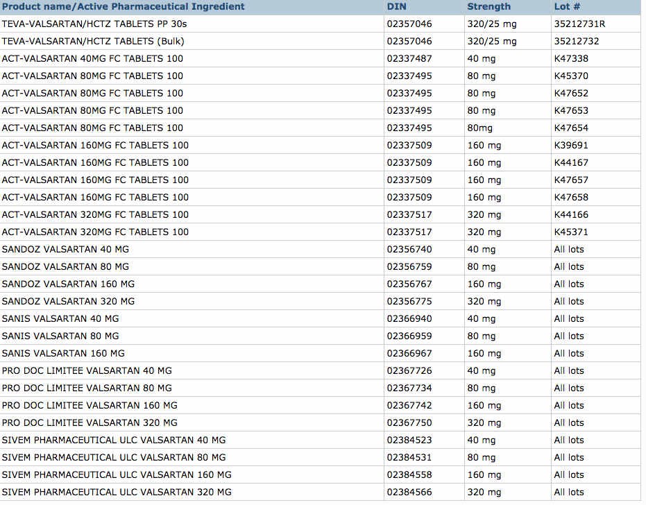Click DIN 02356767
This screenshot has width=646, height=505.
click(409, 284)
